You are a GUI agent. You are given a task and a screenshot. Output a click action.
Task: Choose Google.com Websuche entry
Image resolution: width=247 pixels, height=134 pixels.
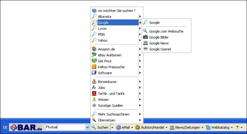[x=167, y=31]
